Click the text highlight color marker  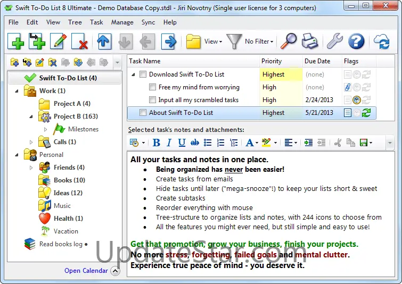pos(266,143)
